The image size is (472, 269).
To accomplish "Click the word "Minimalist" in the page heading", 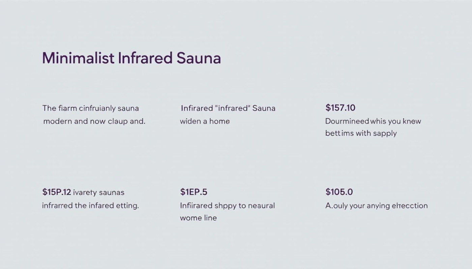I will [x=78, y=58].
